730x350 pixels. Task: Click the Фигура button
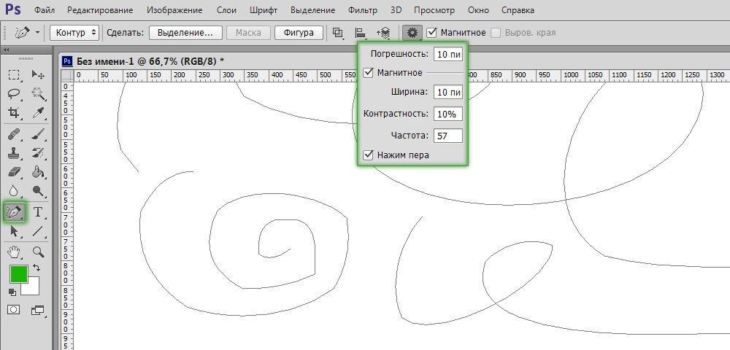[x=299, y=33]
